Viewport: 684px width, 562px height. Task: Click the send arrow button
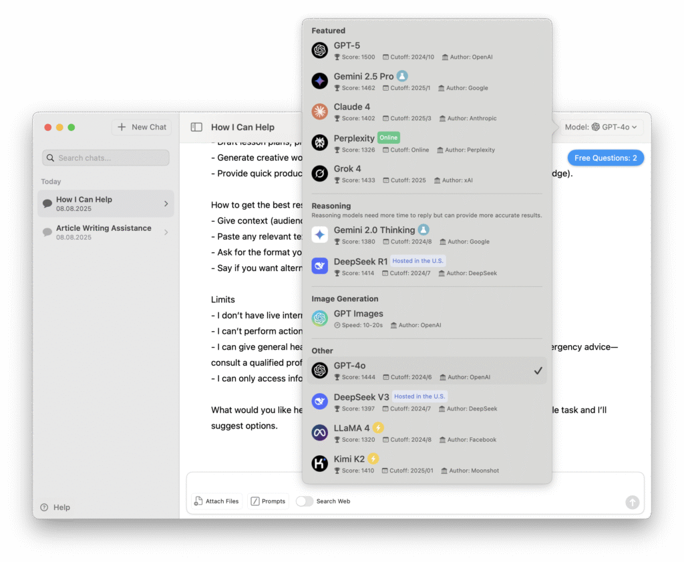click(632, 503)
